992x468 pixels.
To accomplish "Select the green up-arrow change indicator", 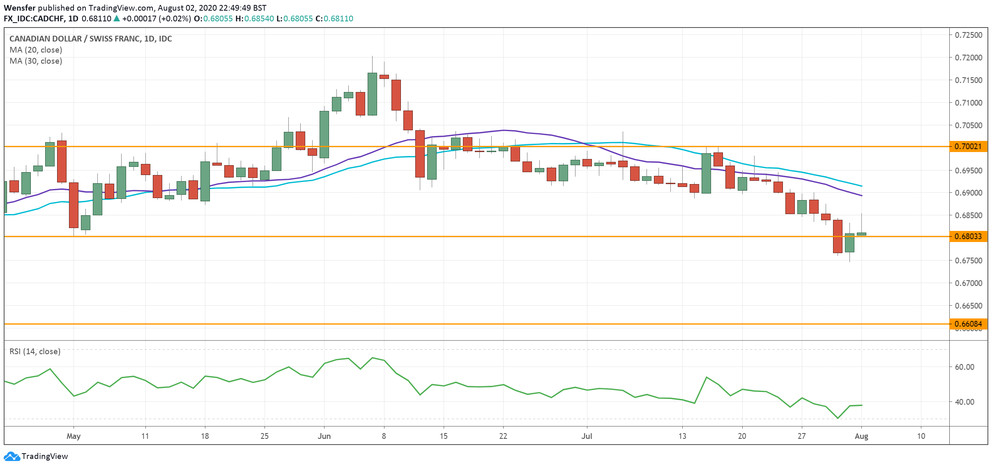I will [x=116, y=18].
